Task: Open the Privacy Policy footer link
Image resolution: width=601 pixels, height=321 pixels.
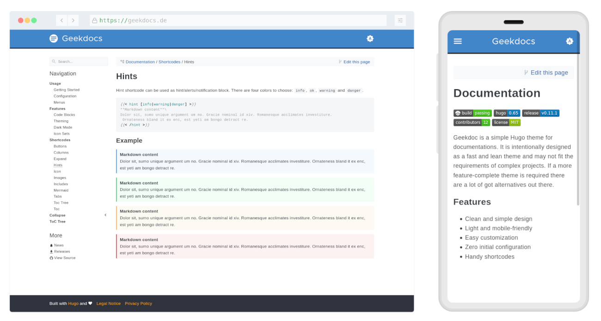Action: (138, 303)
